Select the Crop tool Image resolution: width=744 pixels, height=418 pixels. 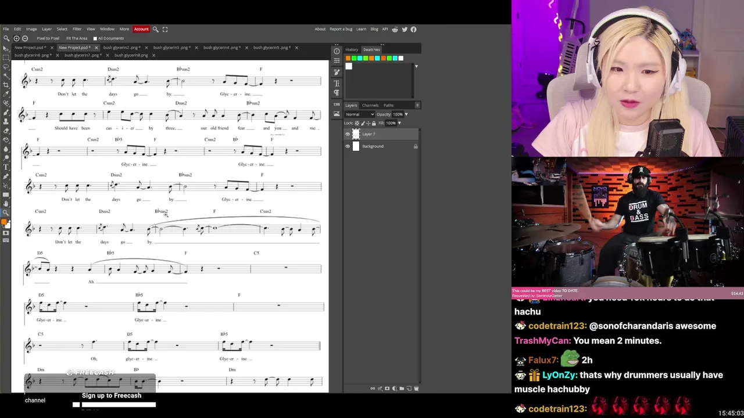point(6,85)
